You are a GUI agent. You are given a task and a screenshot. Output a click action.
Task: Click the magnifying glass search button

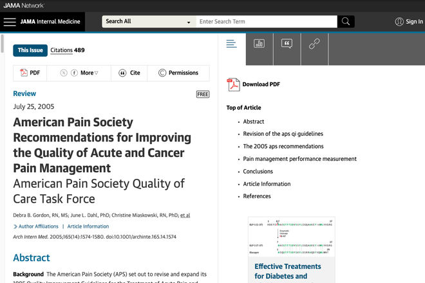(x=346, y=21)
